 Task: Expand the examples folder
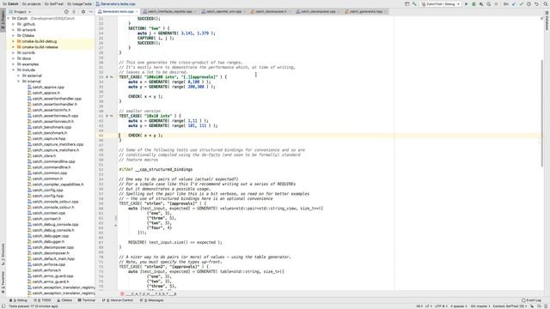[x=14, y=64]
